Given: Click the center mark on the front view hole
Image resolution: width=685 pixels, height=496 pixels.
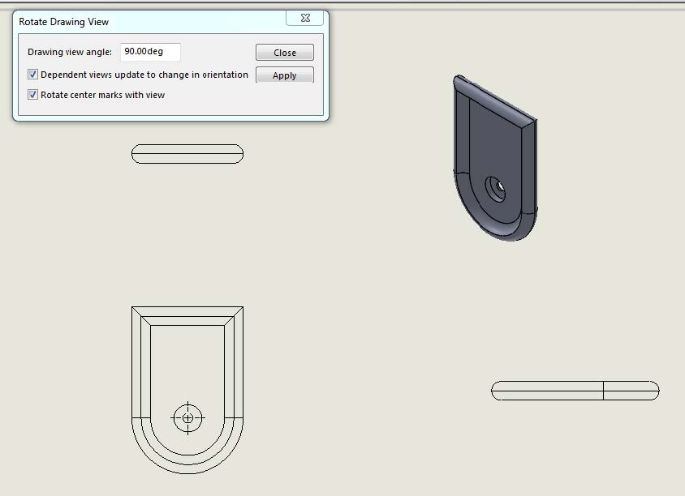Looking at the screenshot, I should click(188, 418).
